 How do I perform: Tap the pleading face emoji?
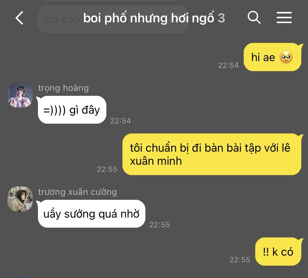click(x=286, y=57)
